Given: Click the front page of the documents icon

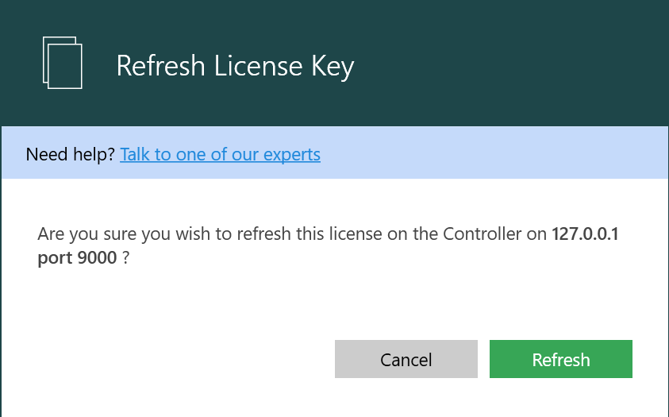Looking at the screenshot, I should 65,67.
